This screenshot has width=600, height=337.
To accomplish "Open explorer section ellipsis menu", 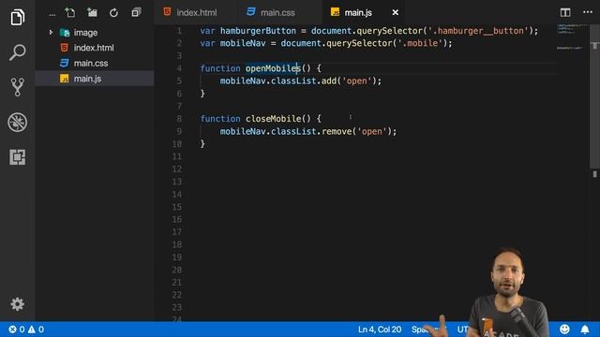I will pyautogui.click(x=52, y=15).
